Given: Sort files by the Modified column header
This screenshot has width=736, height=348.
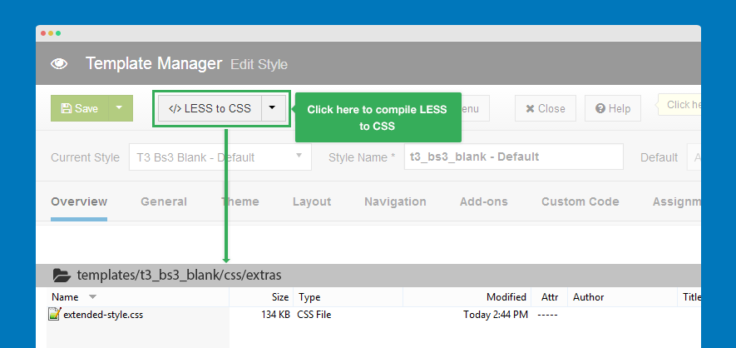Looking at the screenshot, I should pyautogui.click(x=506, y=297).
